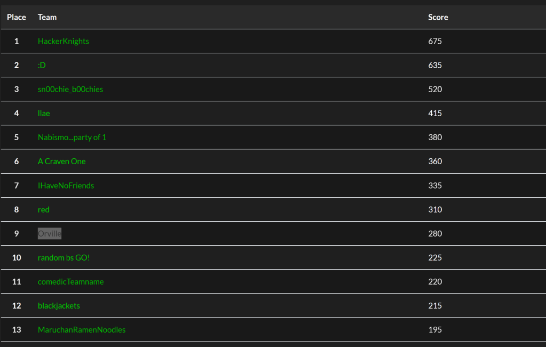Click the Place column header
546x347 pixels.
coord(17,17)
